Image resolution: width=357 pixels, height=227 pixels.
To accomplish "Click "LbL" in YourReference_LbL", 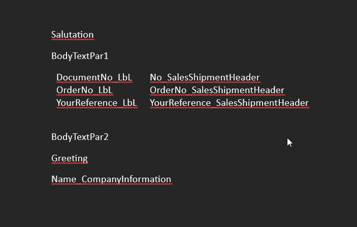I will 130,103.
